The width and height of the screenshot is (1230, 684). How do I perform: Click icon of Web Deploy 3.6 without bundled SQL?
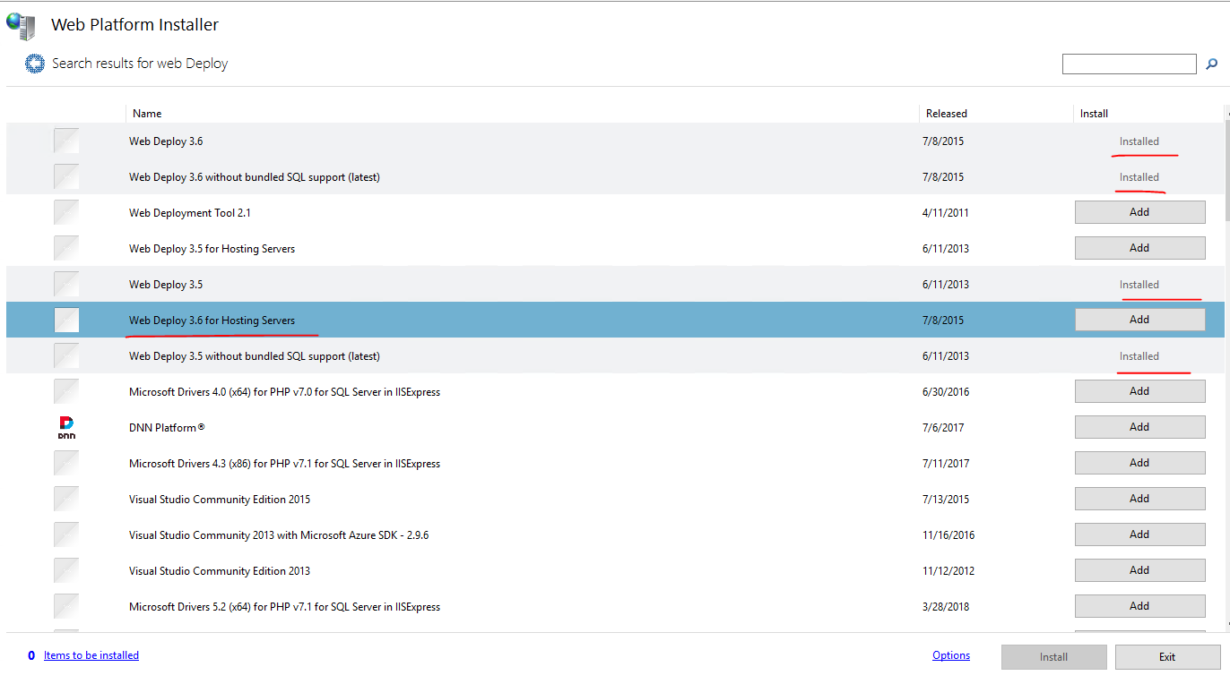[x=66, y=176]
